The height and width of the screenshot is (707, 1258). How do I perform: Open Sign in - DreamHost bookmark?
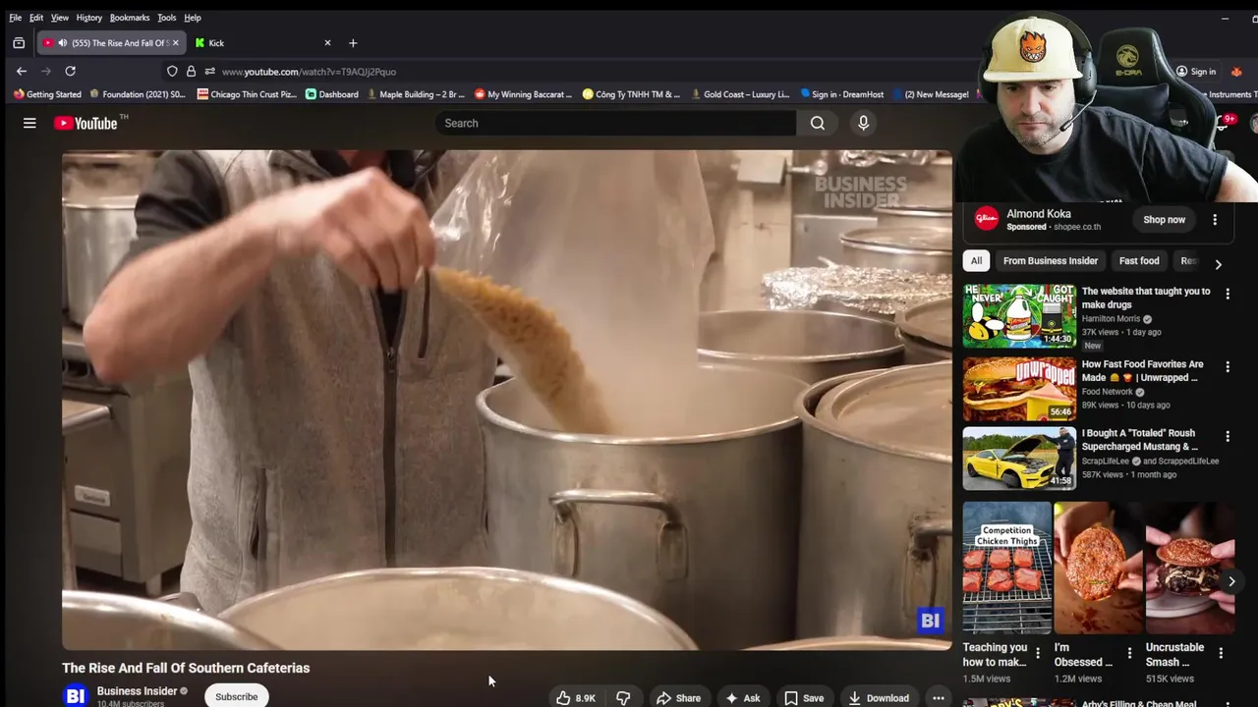pos(841,94)
